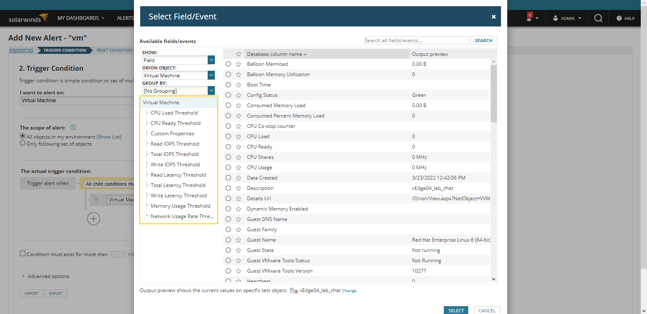Star Consumed Percent Memory Load
647x314 pixels.
click(238, 116)
